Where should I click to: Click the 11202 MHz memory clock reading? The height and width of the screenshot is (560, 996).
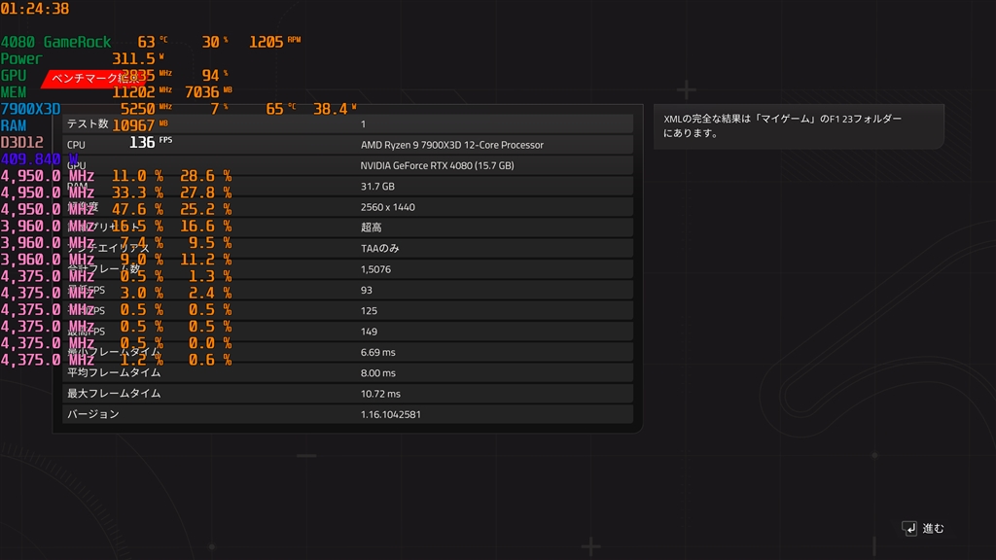142,92
